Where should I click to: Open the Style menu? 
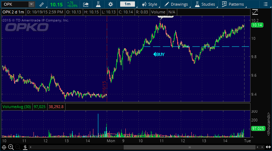149,4
